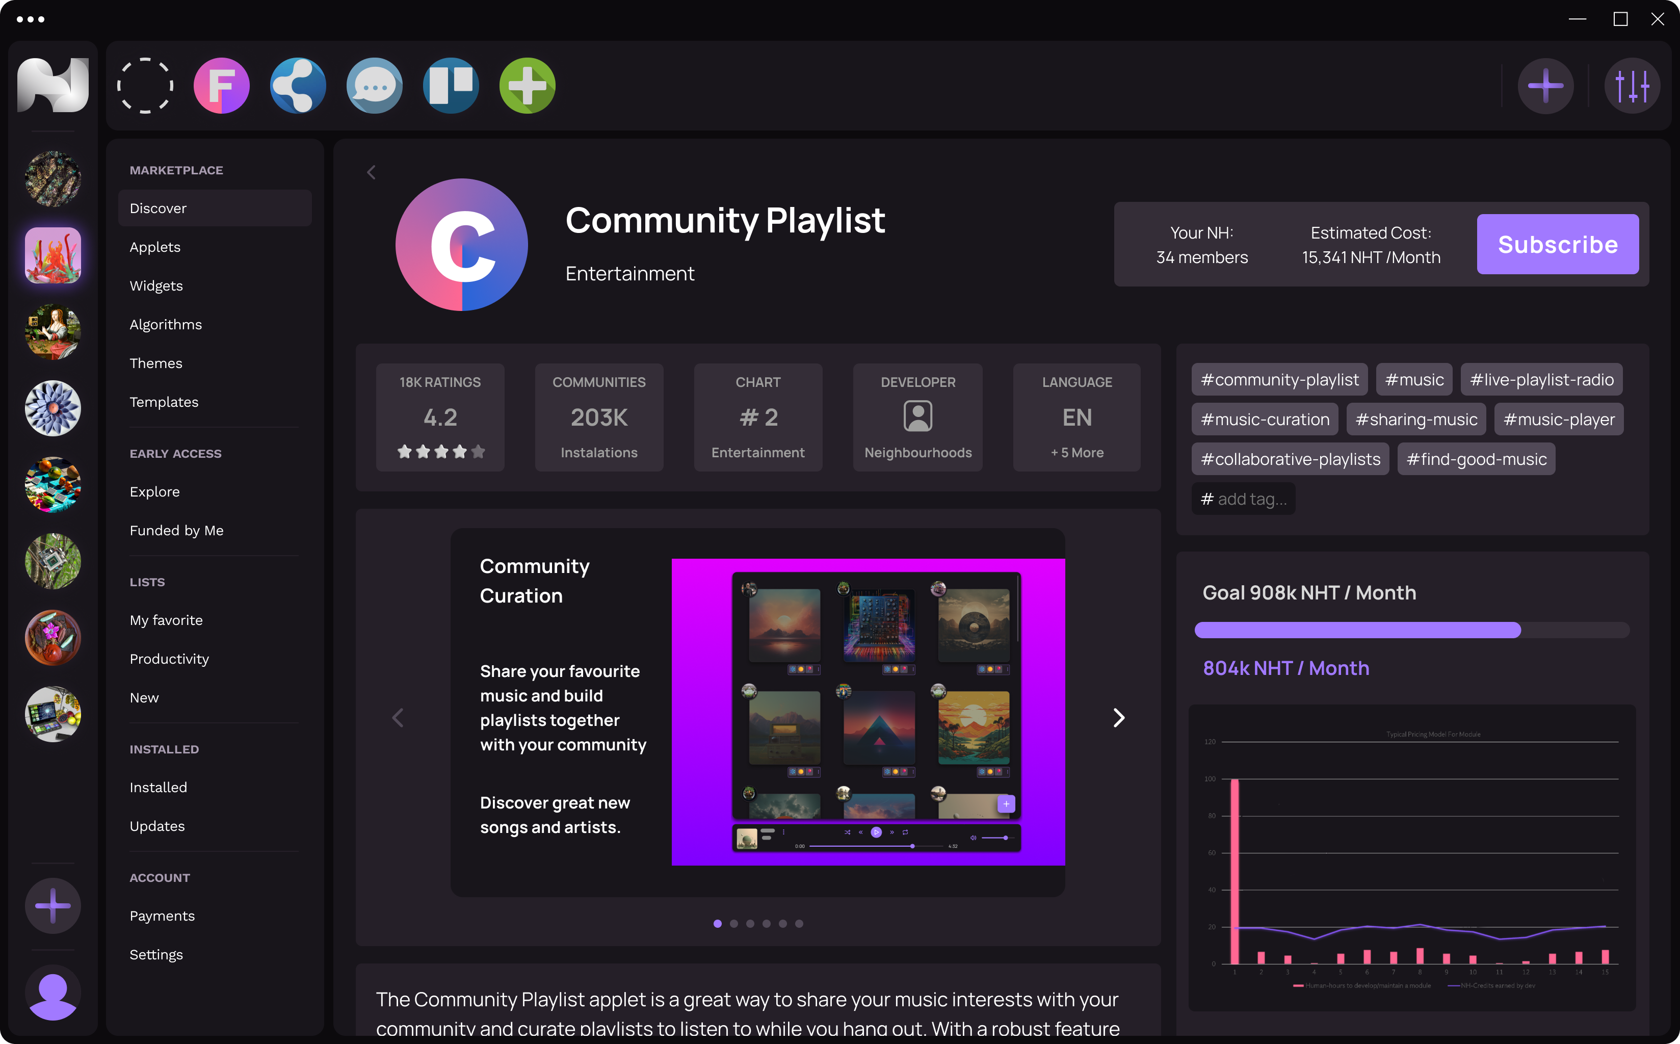
Task: Click the back chevron above app logo
Action: [x=372, y=172]
